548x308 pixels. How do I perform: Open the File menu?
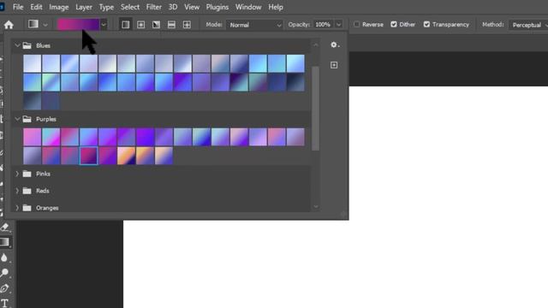coord(18,7)
